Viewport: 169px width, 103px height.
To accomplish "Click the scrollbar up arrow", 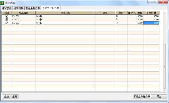I will [165, 13].
